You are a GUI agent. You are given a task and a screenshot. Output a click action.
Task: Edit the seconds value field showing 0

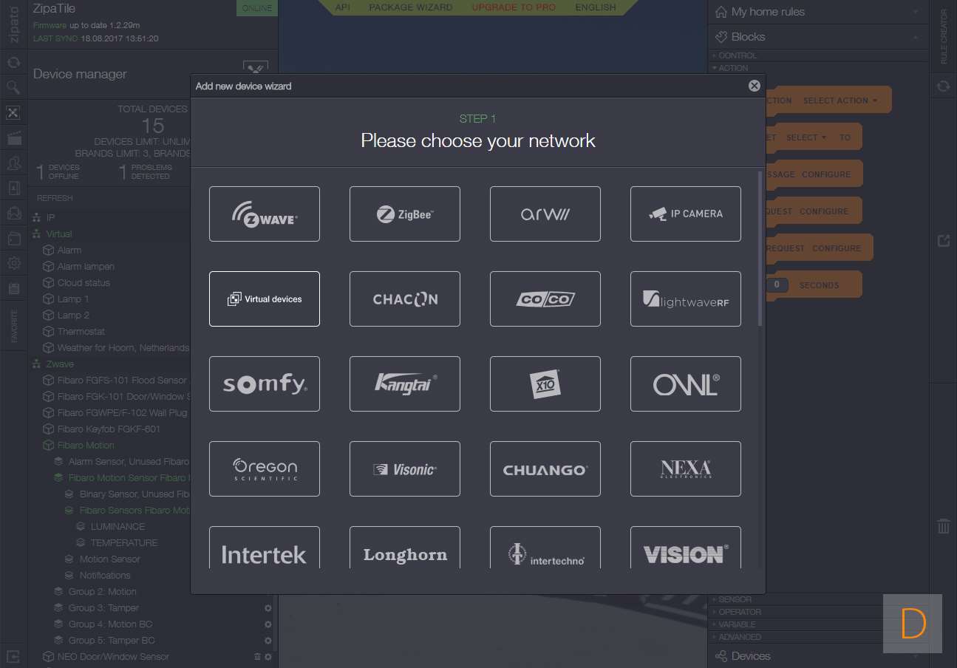[777, 285]
